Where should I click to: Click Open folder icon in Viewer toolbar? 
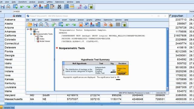pyautogui.click(x=30, y=25)
